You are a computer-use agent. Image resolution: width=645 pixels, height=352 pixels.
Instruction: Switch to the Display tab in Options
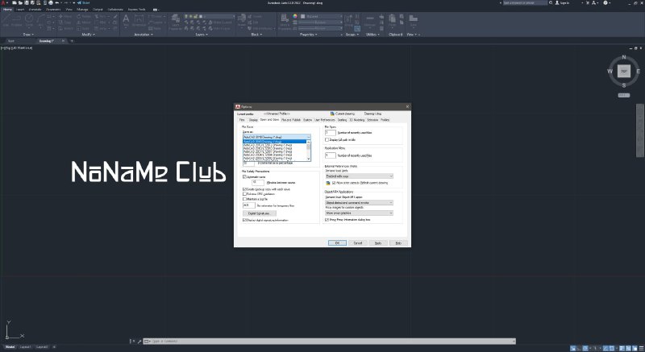coord(253,120)
